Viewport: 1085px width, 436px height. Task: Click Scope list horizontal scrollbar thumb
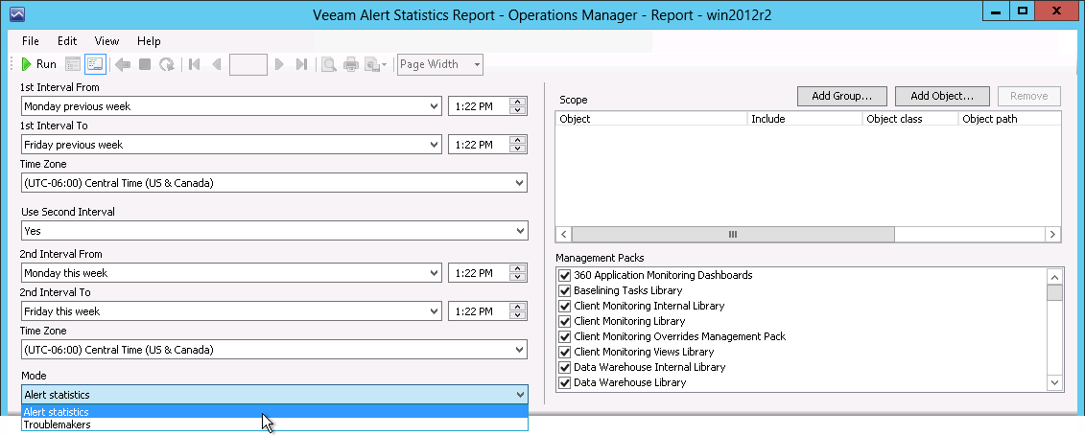coord(734,234)
